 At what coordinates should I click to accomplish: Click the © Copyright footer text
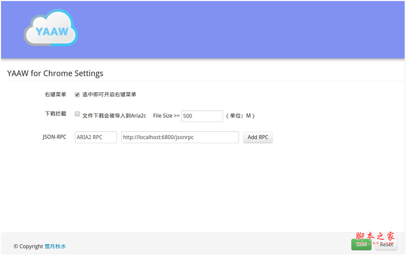[28, 246]
